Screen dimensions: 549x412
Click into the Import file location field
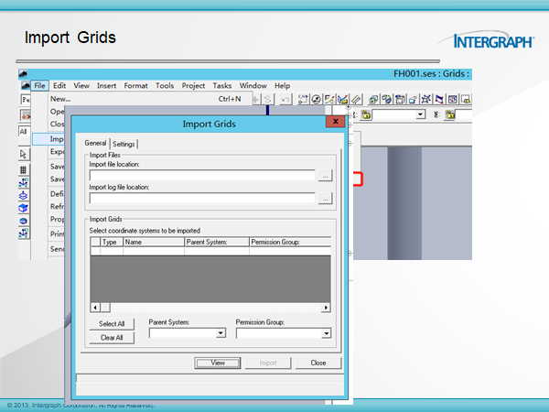point(202,175)
